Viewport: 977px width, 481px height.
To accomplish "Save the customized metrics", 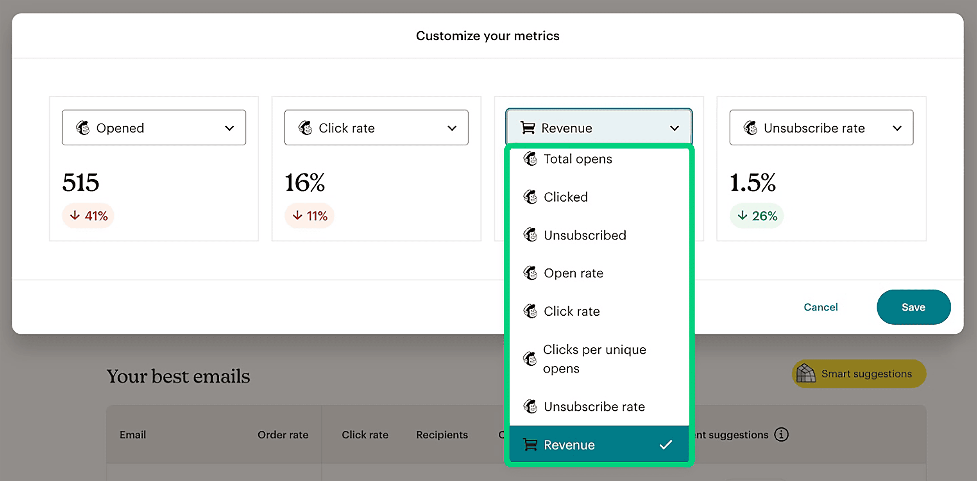I will pyautogui.click(x=913, y=307).
